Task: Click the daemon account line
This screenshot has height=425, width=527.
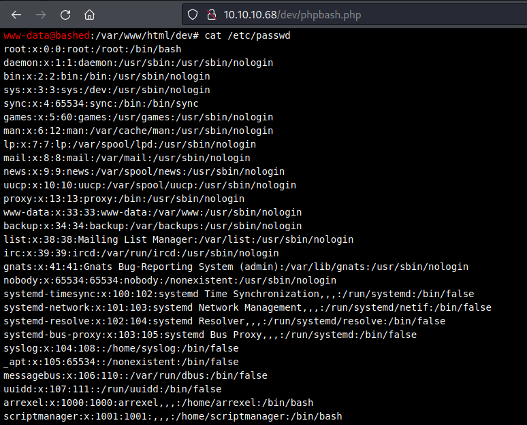Action: [138, 63]
